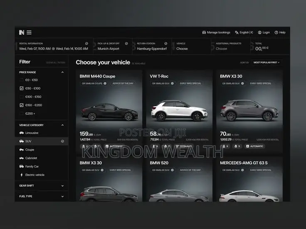The image size is (306, 229).
Task: Check the €100 - €150 price checkbox
Action: pos(22,97)
